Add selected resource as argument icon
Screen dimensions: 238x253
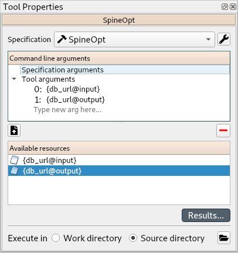[14, 130]
